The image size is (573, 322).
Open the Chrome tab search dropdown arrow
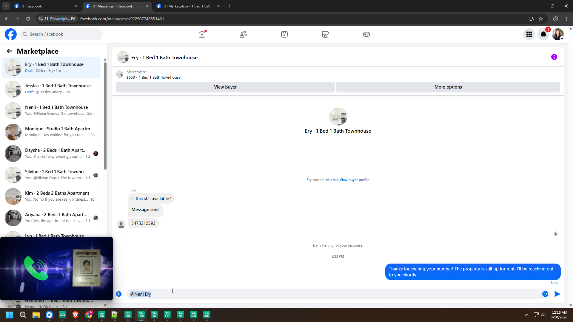pyautogui.click(x=6, y=6)
